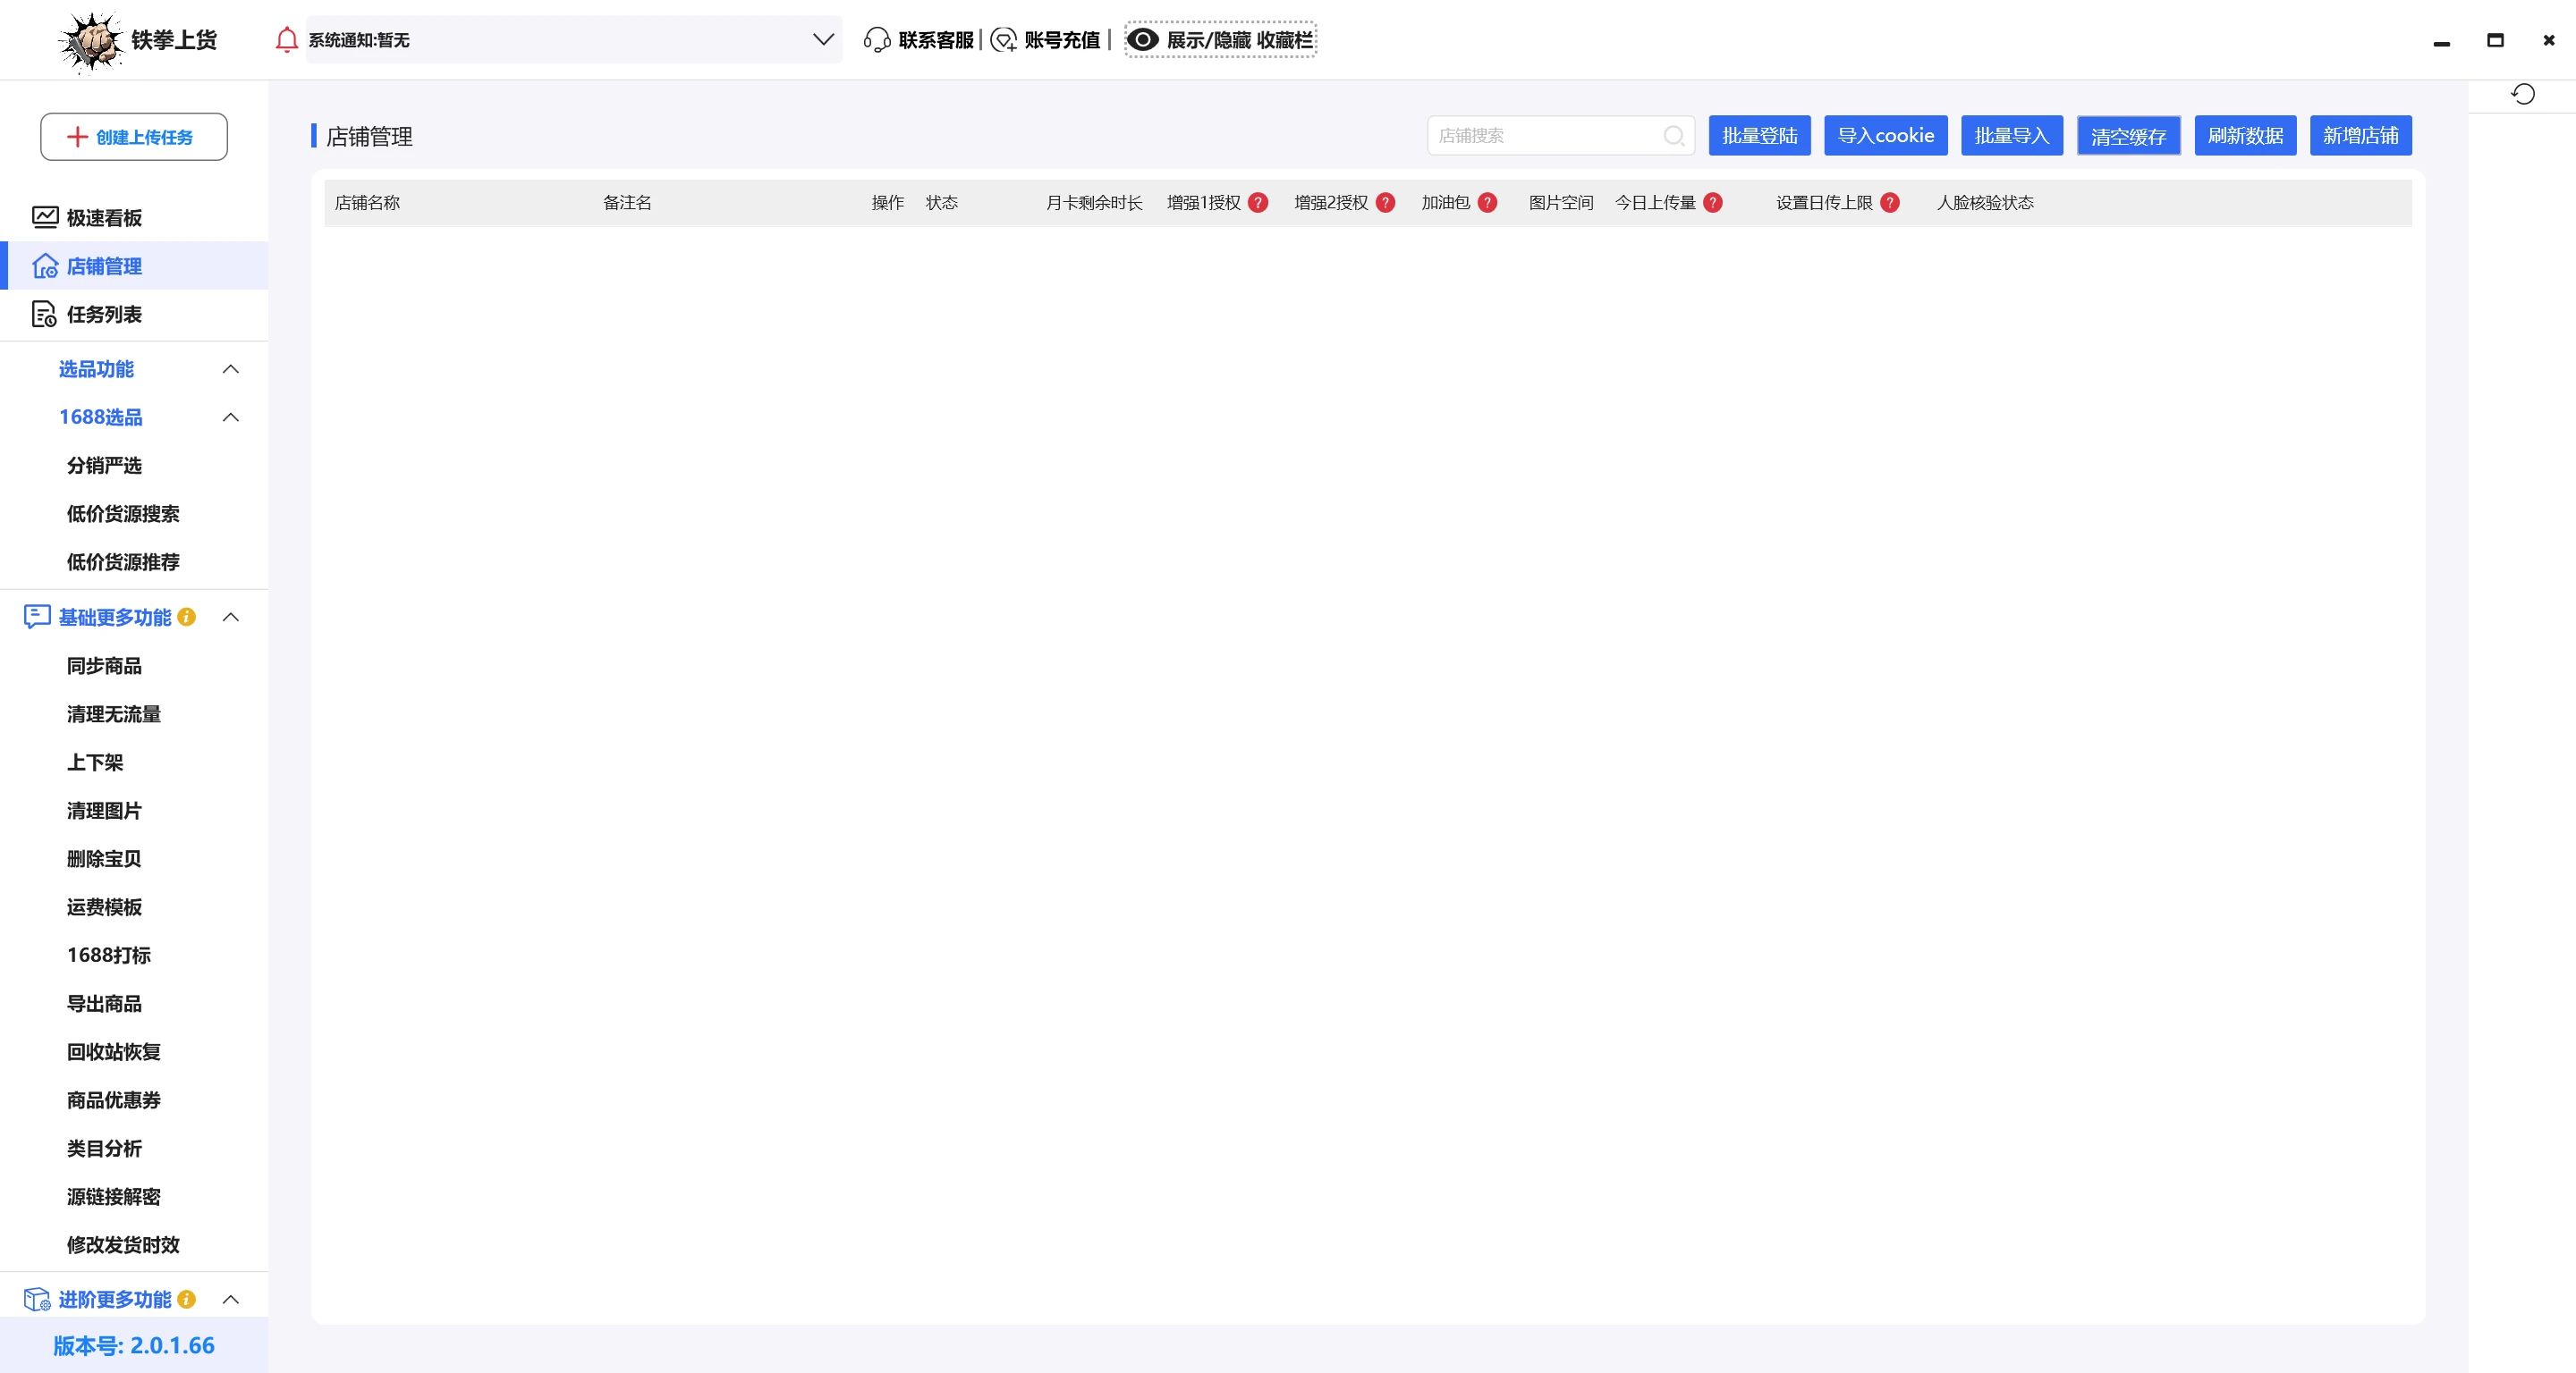Viewport: 2576px width, 1373px height.
Task: Click the 月卡剩余时长 column header
Action: [x=1094, y=203]
